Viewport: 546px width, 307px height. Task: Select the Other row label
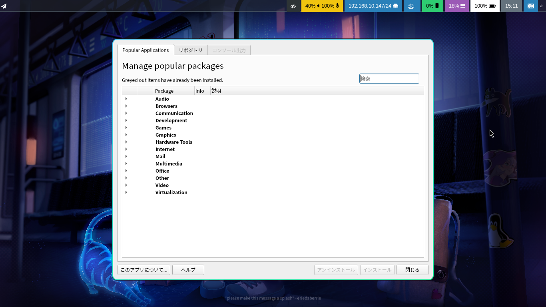coord(162,178)
